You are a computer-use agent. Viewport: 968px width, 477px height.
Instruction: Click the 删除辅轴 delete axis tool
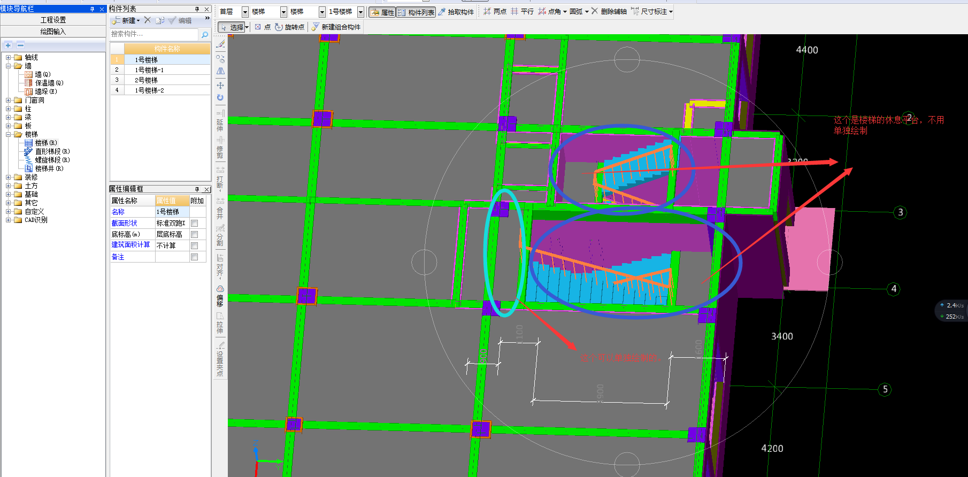(x=609, y=11)
